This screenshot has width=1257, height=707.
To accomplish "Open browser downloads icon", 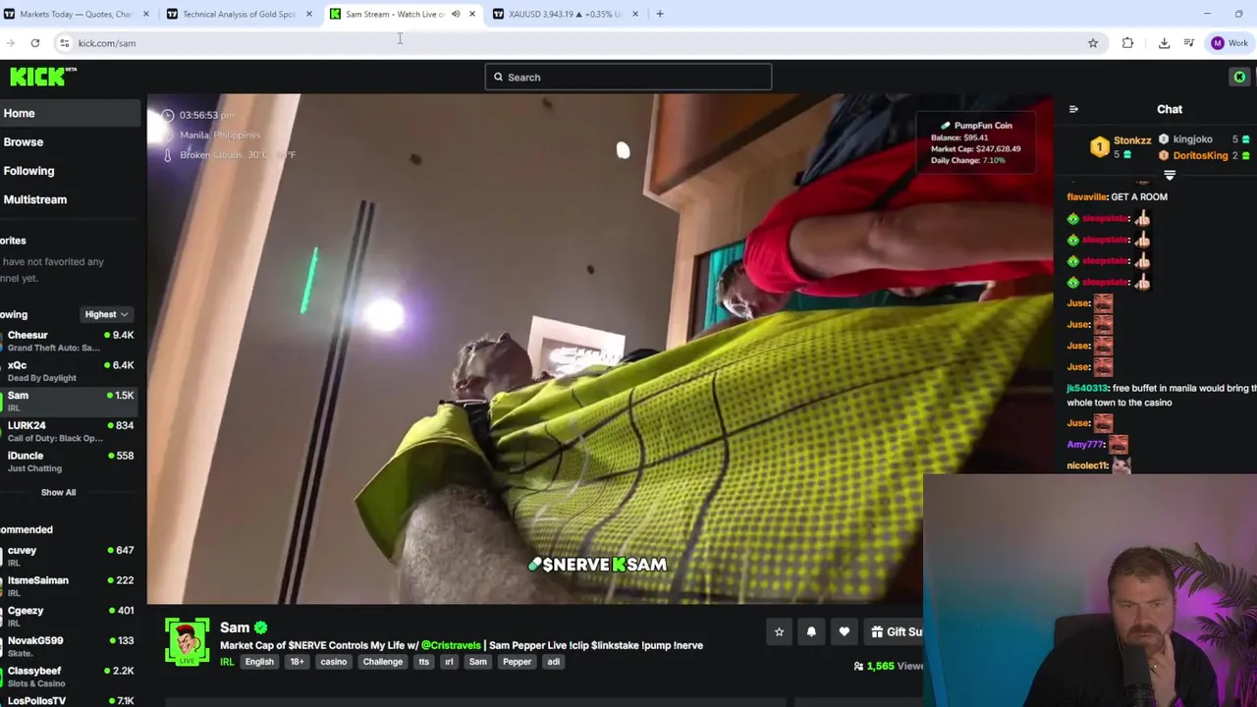I will click(x=1164, y=43).
